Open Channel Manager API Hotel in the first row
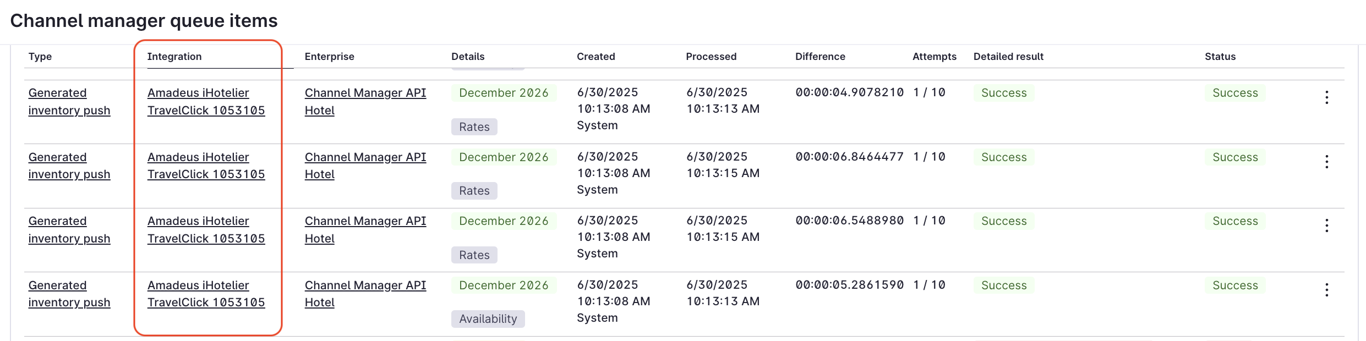This screenshot has height=341, width=1366. point(365,102)
